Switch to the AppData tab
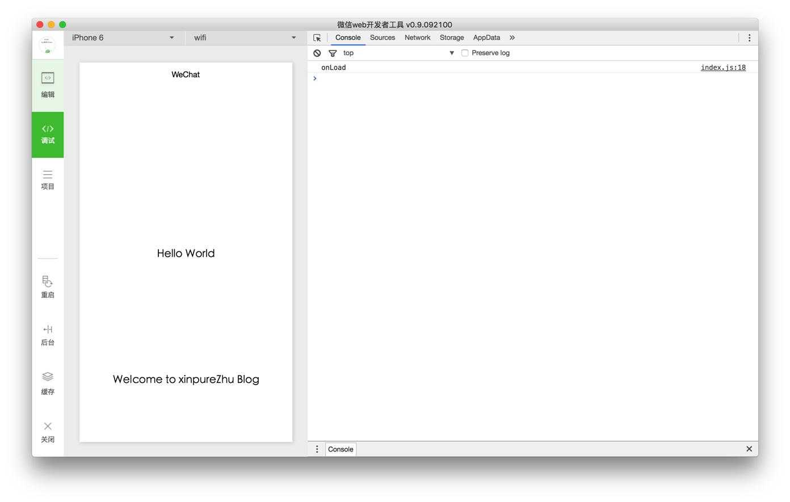Screen dimensions: 790x502 point(486,37)
